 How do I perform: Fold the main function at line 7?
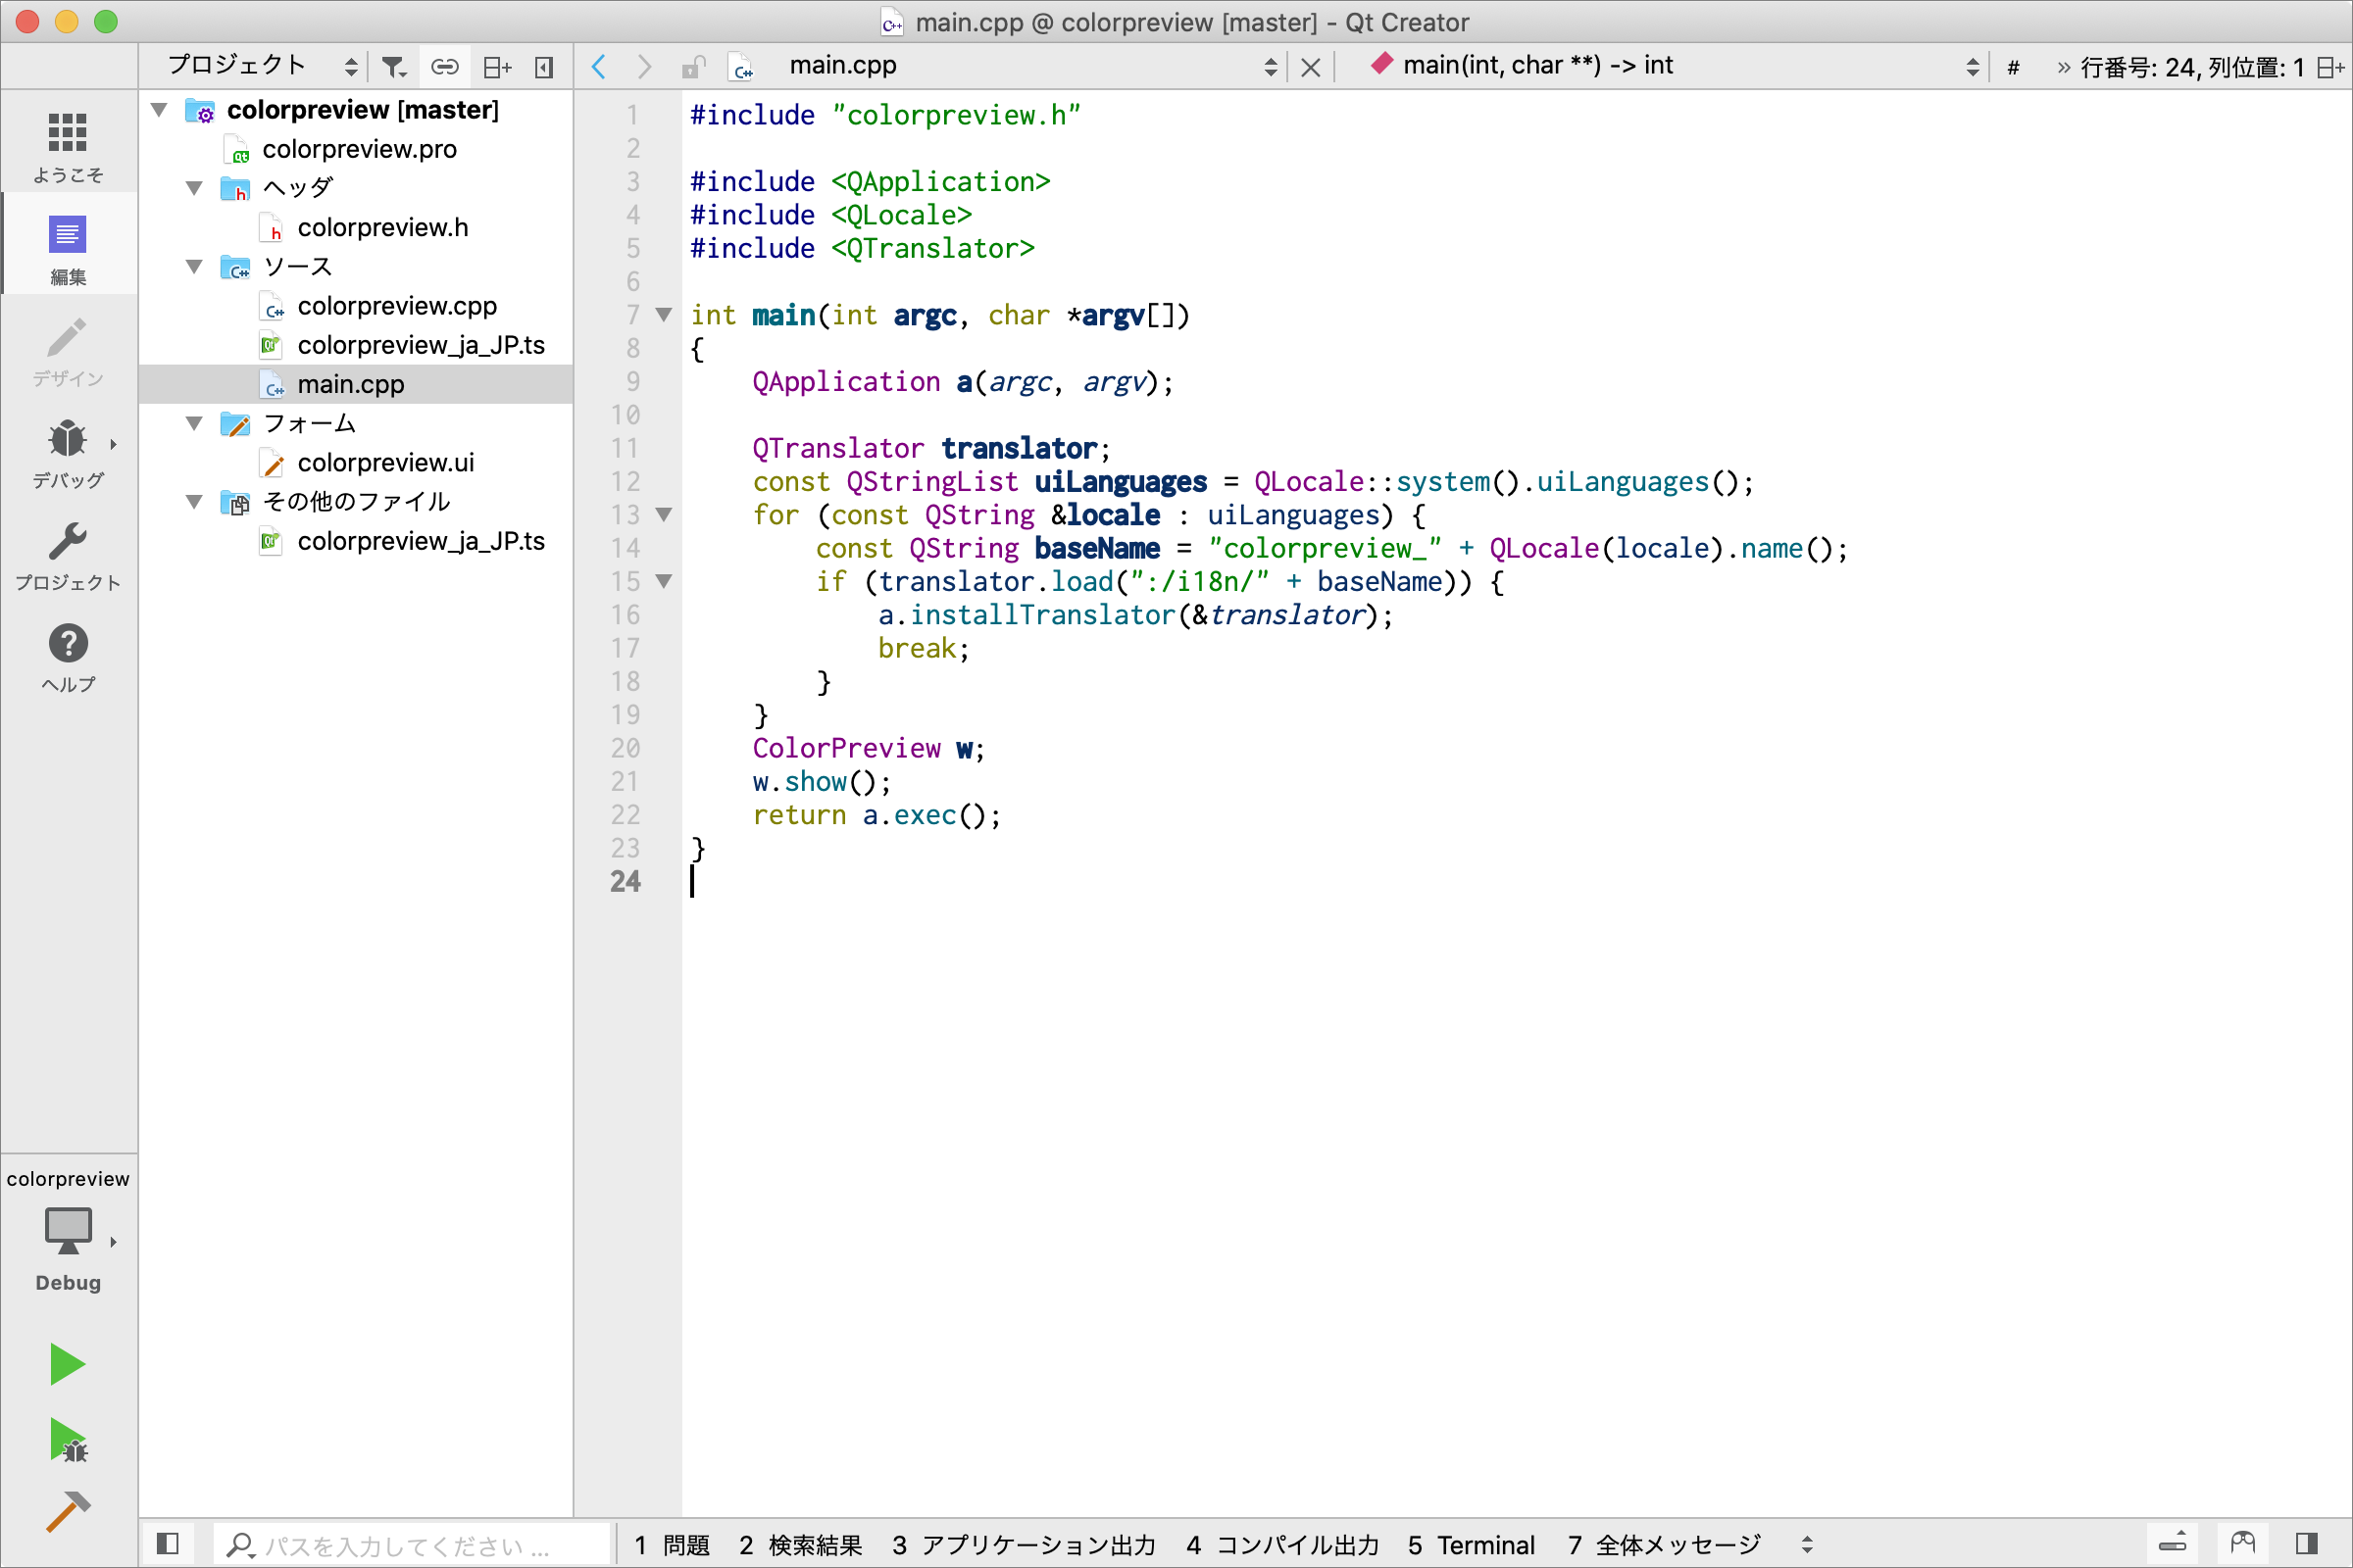(x=664, y=315)
